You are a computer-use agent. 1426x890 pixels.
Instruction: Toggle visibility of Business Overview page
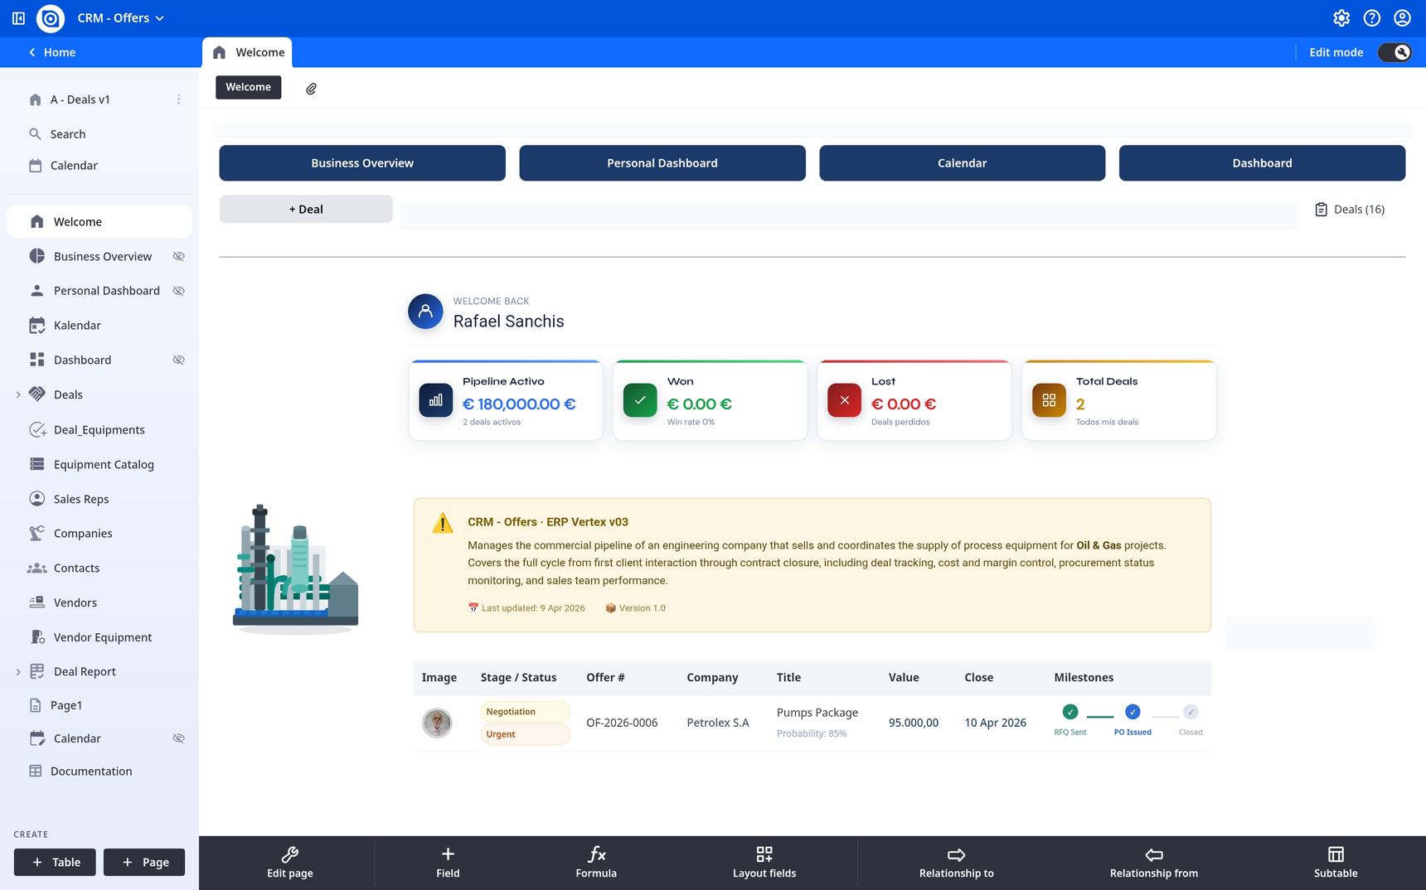(x=178, y=257)
